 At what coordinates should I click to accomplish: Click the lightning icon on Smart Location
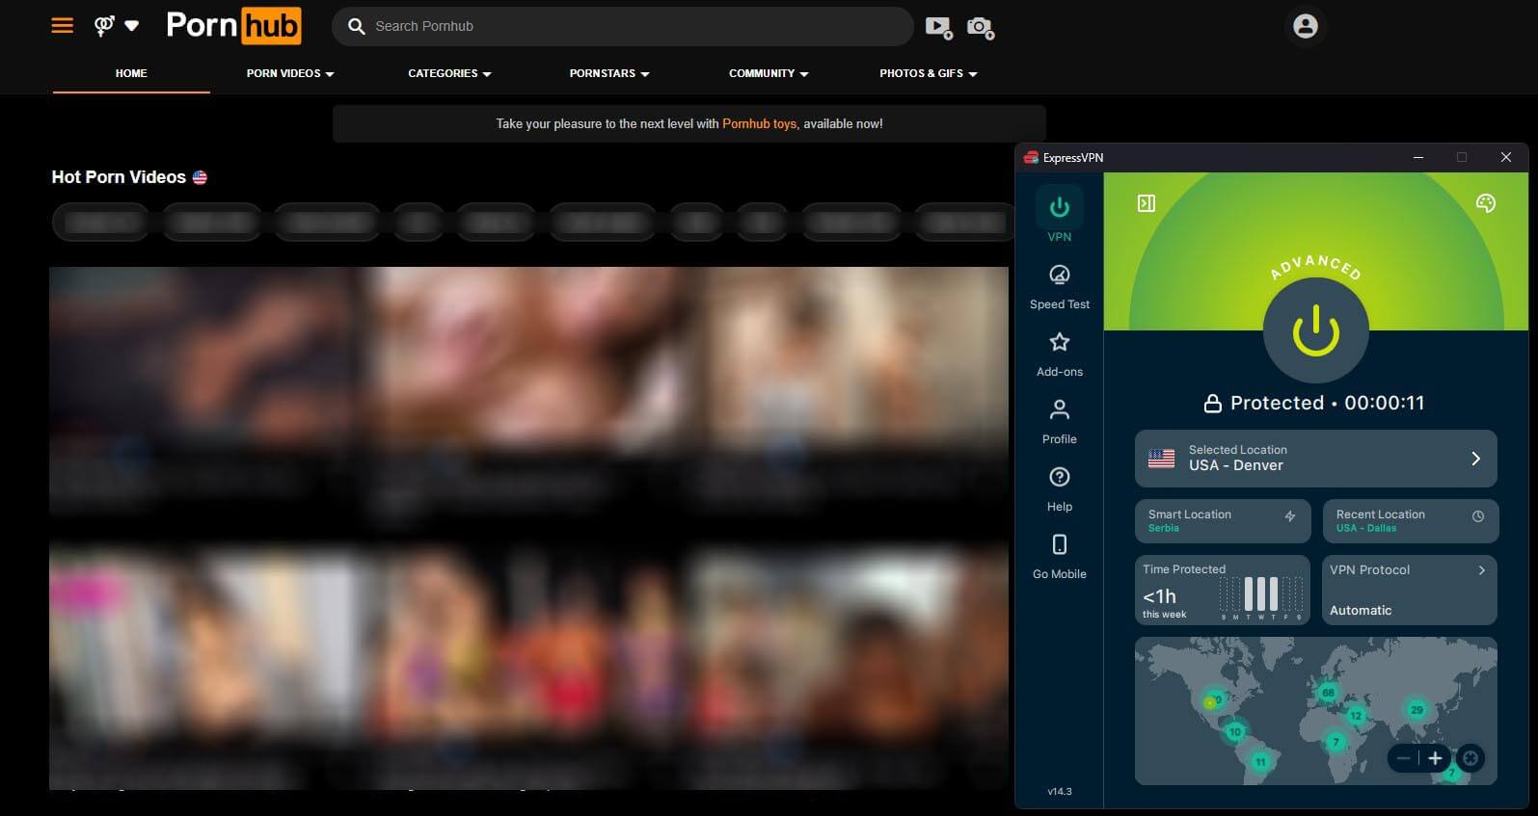(1290, 516)
